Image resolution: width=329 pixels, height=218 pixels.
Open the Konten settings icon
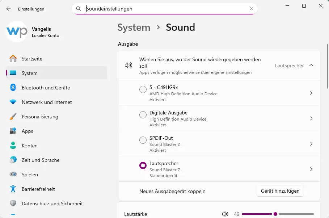(x=14, y=146)
